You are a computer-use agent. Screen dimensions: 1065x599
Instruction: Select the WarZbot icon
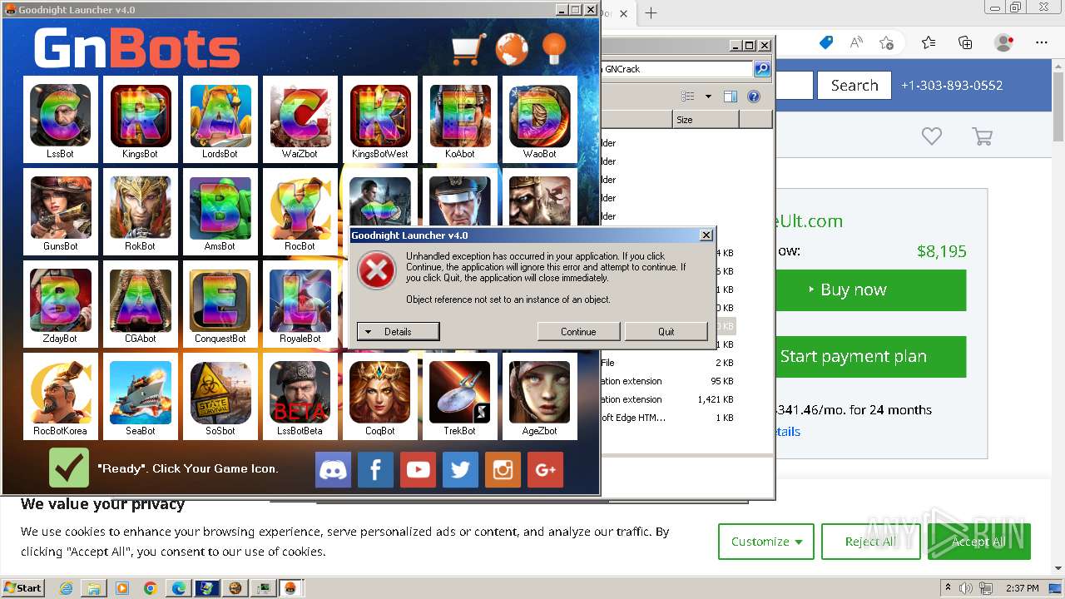coord(300,118)
